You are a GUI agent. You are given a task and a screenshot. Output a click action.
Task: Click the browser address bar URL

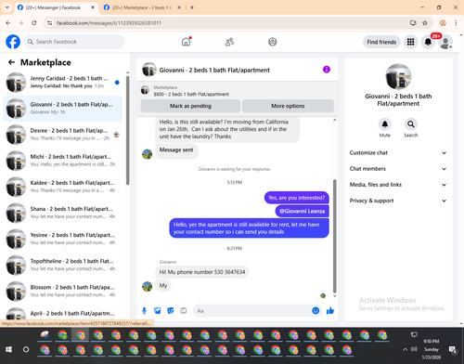click(x=109, y=23)
